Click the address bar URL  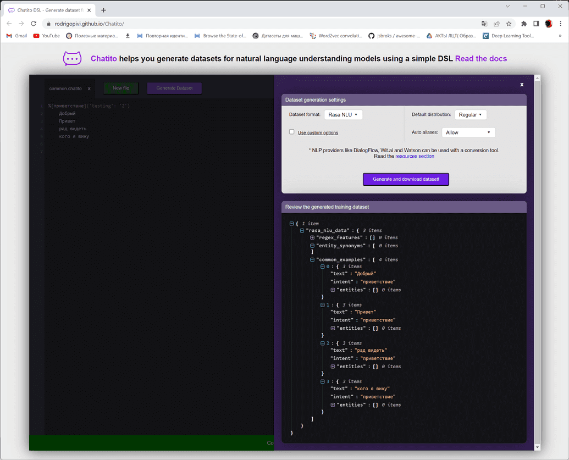pos(89,24)
